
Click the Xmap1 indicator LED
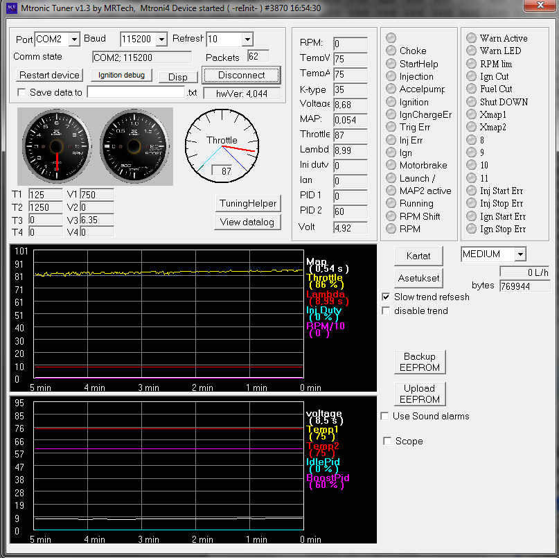point(471,114)
